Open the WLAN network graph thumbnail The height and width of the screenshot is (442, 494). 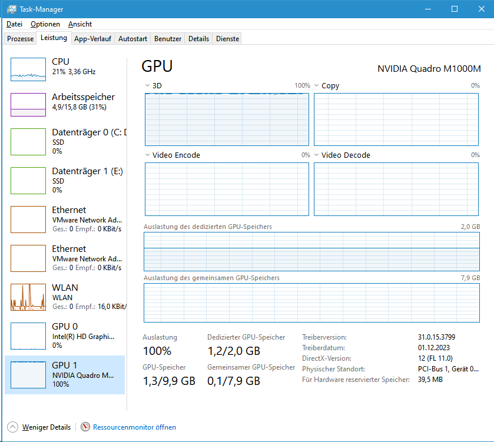pyautogui.click(x=28, y=297)
